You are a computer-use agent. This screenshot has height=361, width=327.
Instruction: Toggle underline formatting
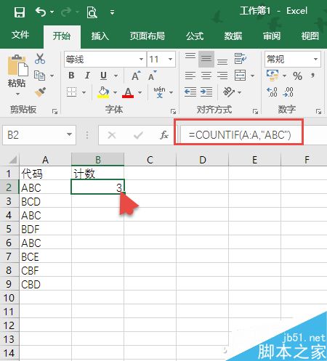tap(103, 76)
